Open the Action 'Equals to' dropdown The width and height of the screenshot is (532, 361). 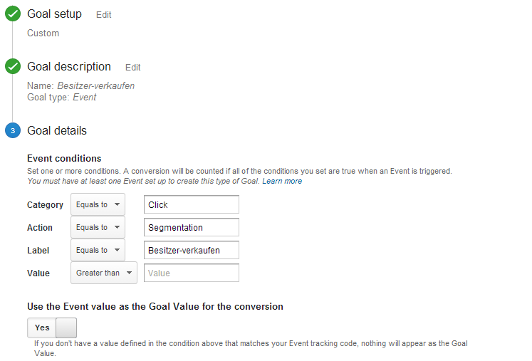coord(98,227)
